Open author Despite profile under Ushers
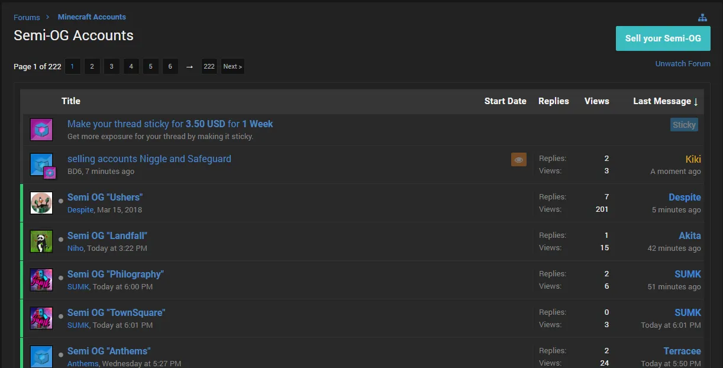Image resolution: width=723 pixels, height=368 pixels. (x=80, y=209)
